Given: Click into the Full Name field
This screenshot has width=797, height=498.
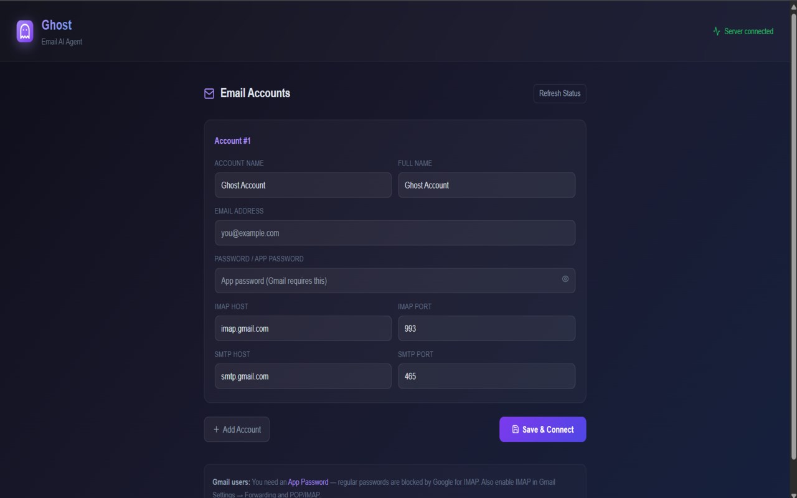Looking at the screenshot, I should click(486, 185).
